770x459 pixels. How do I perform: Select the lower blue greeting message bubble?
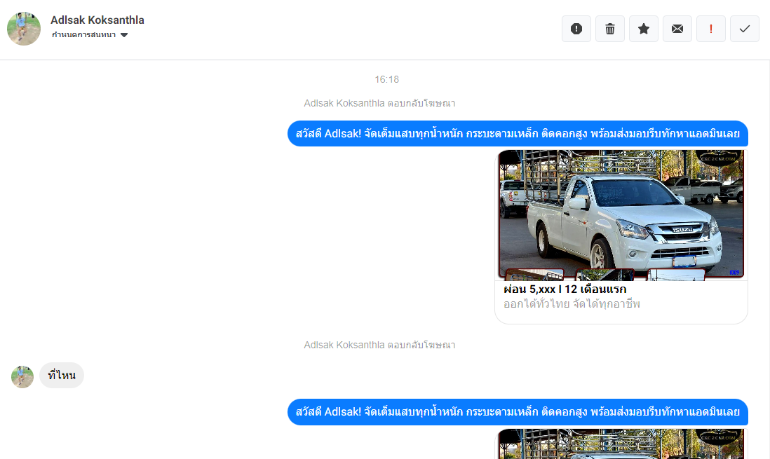(x=518, y=412)
